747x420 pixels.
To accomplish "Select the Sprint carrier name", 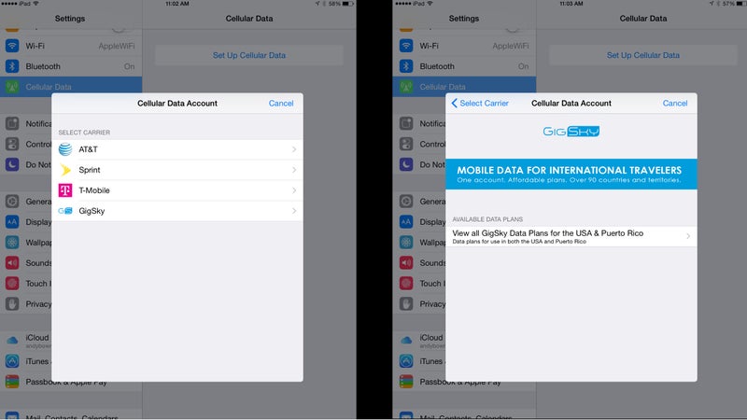I will [90, 170].
